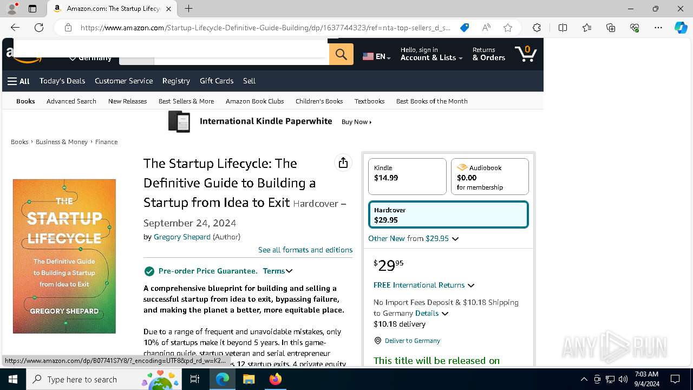Open the tab actions menu
This screenshot has width=693, height=390.
[x=32, y=9]
